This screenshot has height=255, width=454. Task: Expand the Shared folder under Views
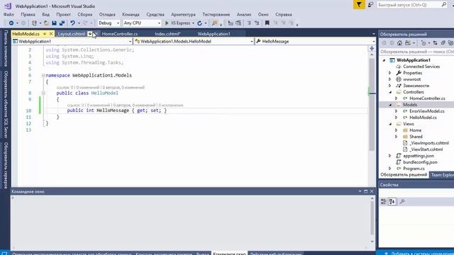396,137
